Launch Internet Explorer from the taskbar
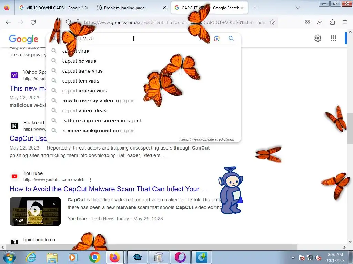Viewport: 353px width, 264px height. pos(31,257)
